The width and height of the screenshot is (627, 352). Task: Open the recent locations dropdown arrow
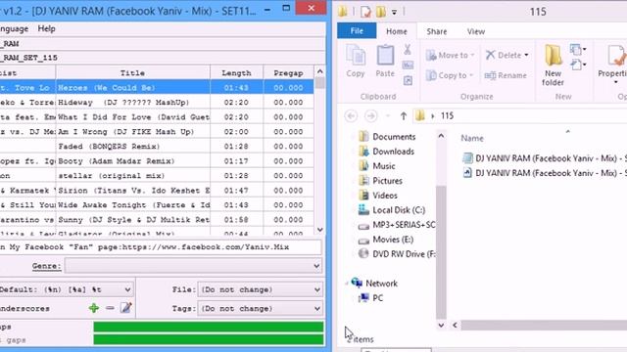(x=388, y=116)
